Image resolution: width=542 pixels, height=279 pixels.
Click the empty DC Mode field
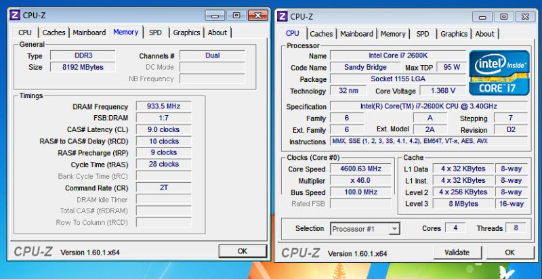coord(212,66)
